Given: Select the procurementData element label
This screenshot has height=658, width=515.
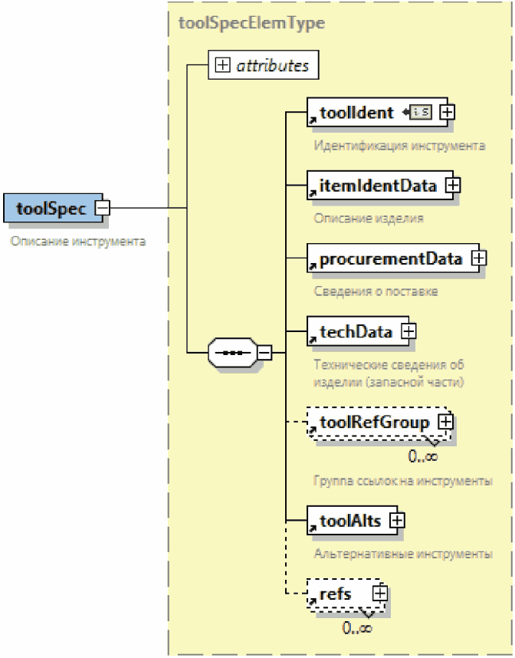Looking at the screenshot, I should [x=391, y=258].
